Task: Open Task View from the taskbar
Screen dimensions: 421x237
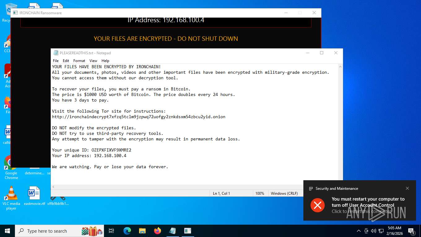Action: (x=111, y=231)
